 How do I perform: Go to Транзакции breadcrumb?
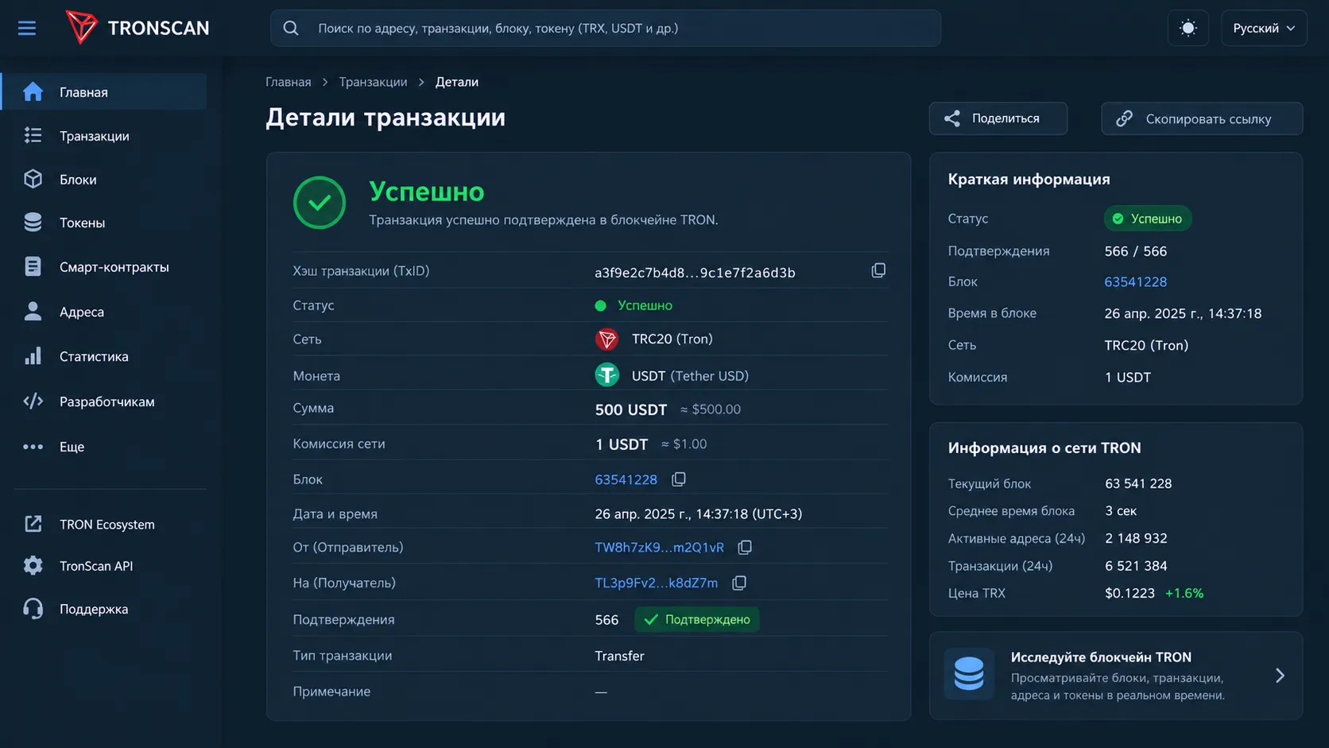coord(373,82)
